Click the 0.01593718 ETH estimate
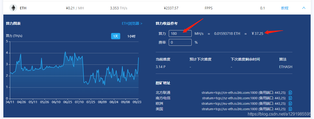314x119 pixels. point(227,34)
